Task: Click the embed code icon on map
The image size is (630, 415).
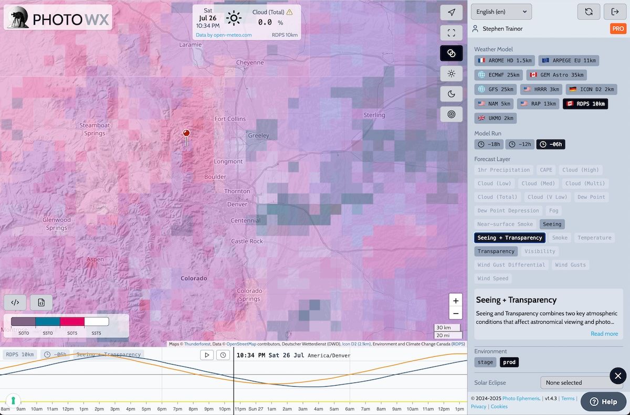Action: click(15, 302)
